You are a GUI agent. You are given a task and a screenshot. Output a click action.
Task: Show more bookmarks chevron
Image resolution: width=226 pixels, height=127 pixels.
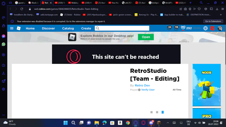tap(221, 15)
